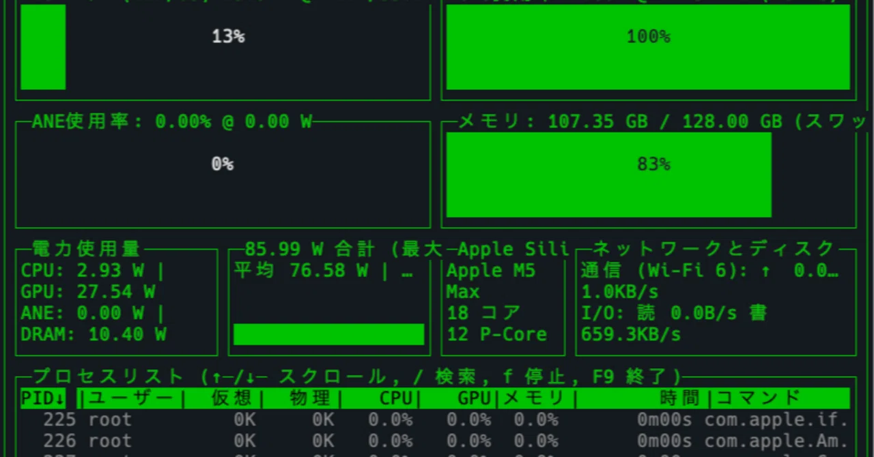Click the 12 P-Core entry

pyautogui.click(x=497, y=334)
